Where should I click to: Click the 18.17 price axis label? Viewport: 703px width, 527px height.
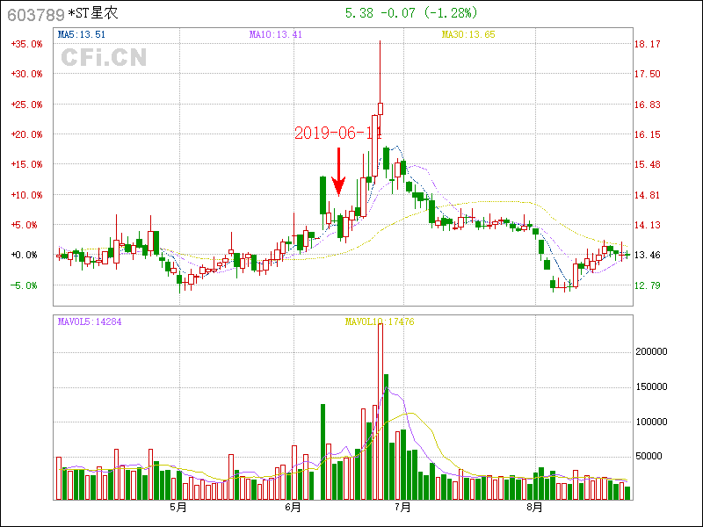click(x=648, y=44)
